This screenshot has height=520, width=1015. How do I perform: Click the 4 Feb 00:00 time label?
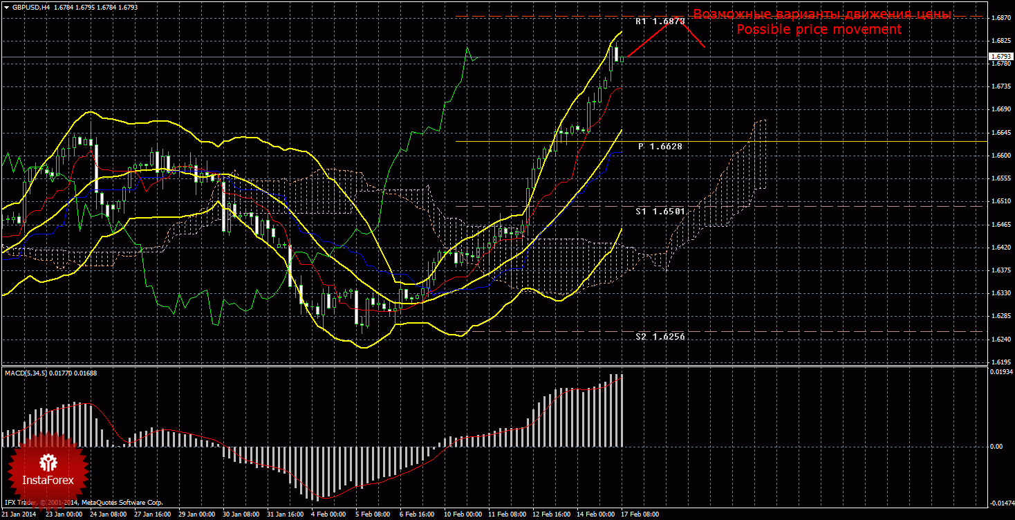click(x=328, y=514)
